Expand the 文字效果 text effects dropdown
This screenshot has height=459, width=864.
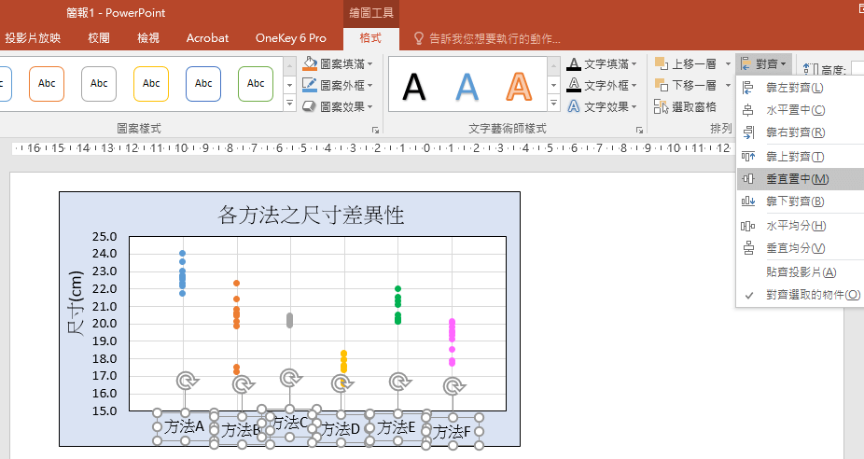pos(636,107)
